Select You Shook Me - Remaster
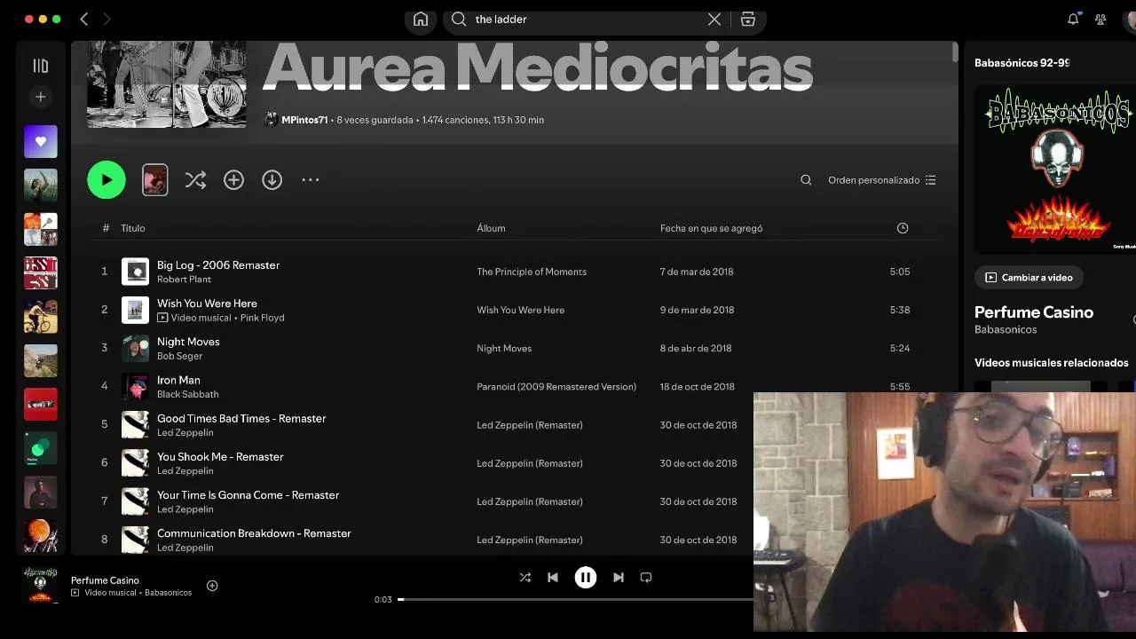The width and height of the screenshot is (1136, 639). point(220,456)
